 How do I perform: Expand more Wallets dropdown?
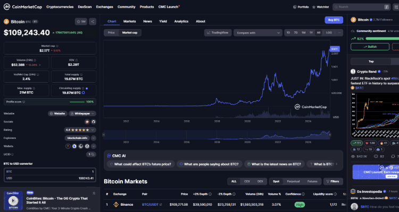94,146
